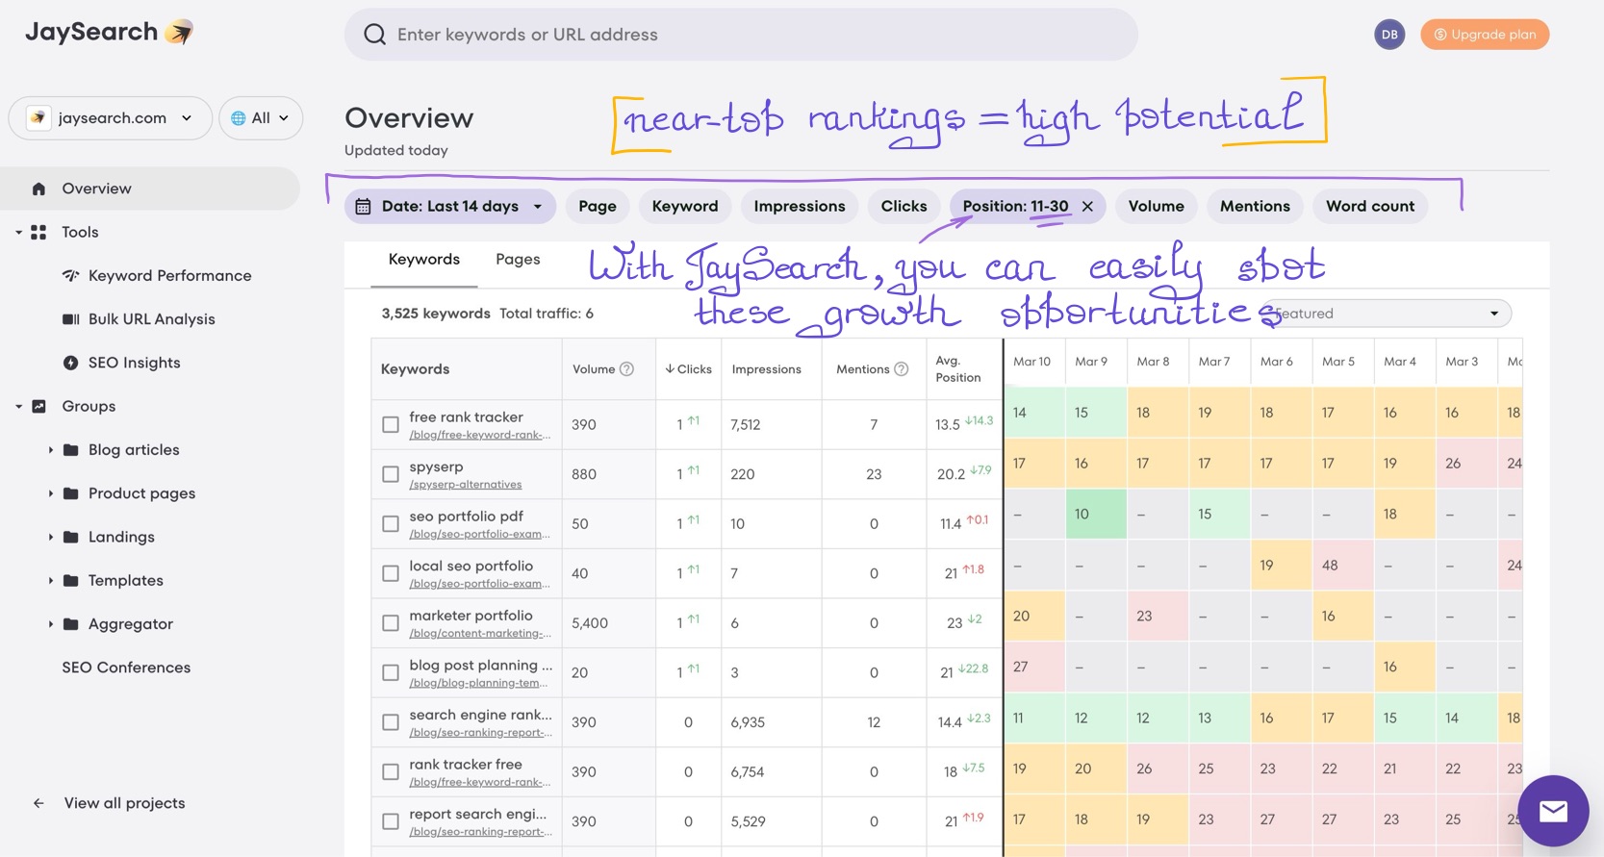
Task: Open SEO Conferences in sidebar
Action: click(126, 668)
